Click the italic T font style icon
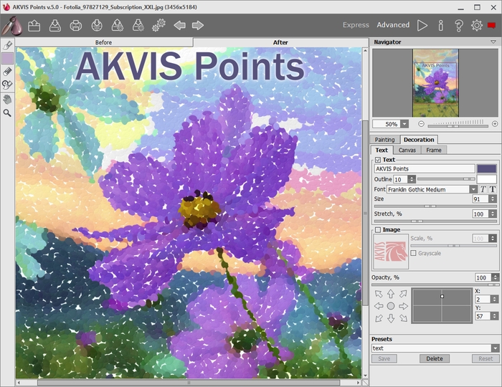The image size is (502, 387). click(x=483, y=189)
